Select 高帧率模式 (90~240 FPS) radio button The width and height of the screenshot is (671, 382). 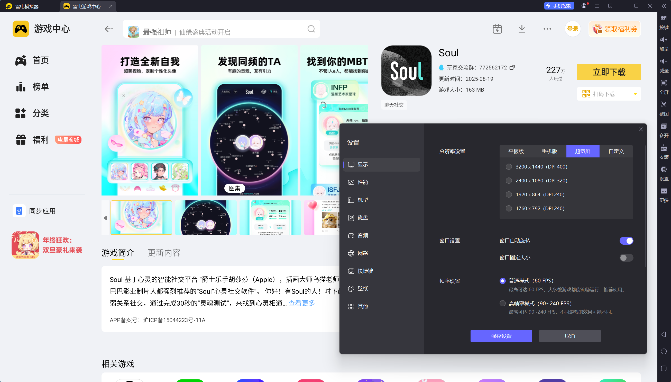[502, 303]
